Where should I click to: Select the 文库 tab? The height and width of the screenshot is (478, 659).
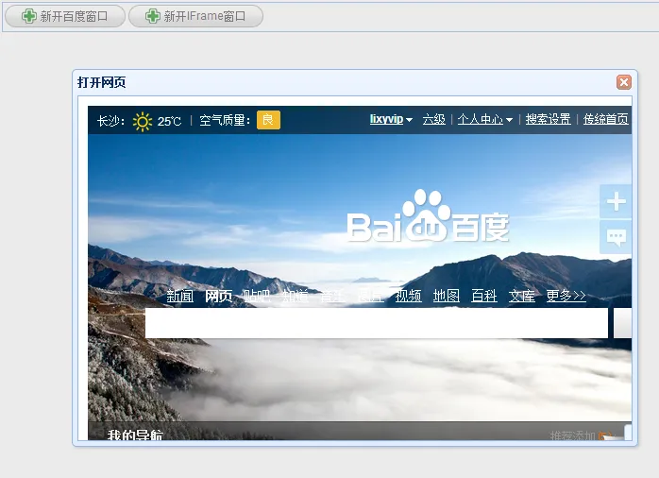pyautogui.click(x=521, y=296)
